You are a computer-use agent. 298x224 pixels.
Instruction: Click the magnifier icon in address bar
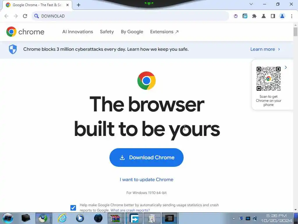click(36, 16)
